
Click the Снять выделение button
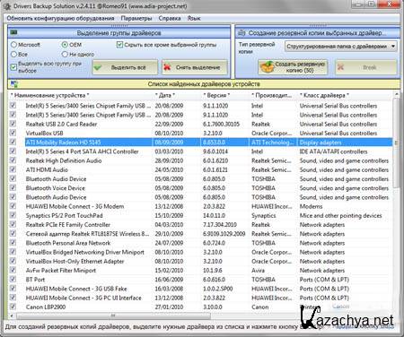pyautogui.click(x=195, y=67)
